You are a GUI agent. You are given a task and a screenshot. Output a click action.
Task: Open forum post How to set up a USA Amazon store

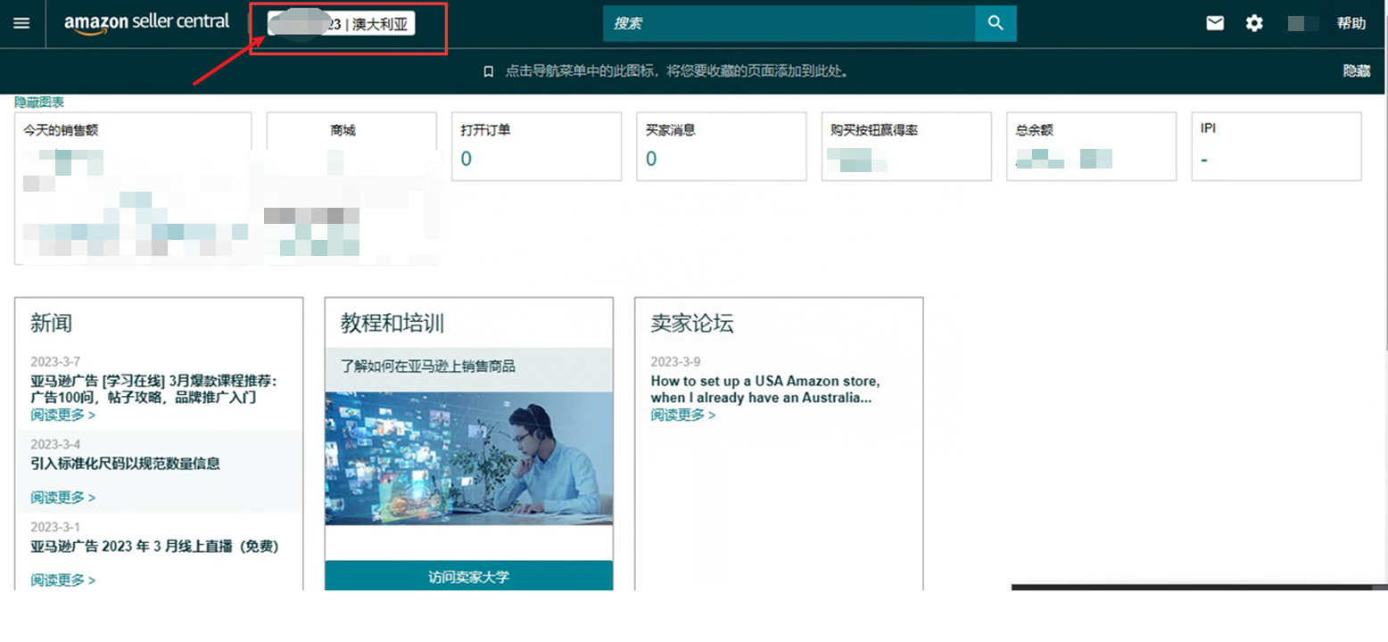(x=764, y=389)
